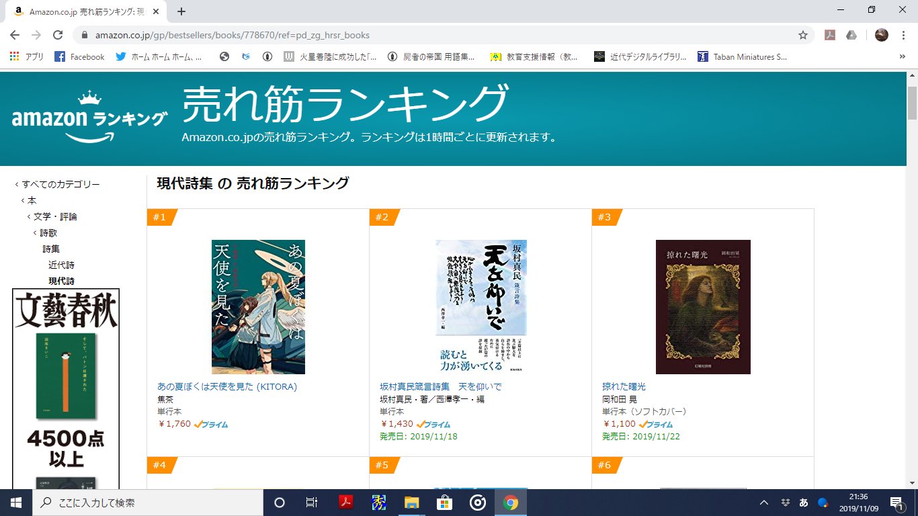Screen dimensions: 918x516
Task: Open File Explorer from the taskbar
Action: click(x=411, y=503)
